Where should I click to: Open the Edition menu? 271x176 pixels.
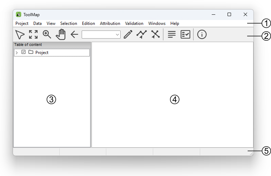pyautogui.click(x=88, y=23)
